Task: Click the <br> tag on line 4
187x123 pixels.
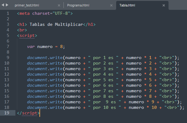Action: click(x=22, y=30)
